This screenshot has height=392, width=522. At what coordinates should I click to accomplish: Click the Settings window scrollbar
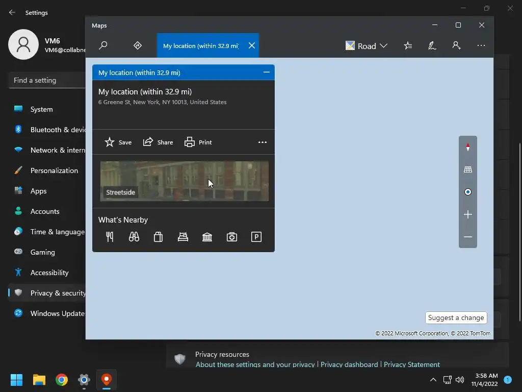[x=519, y=232]
